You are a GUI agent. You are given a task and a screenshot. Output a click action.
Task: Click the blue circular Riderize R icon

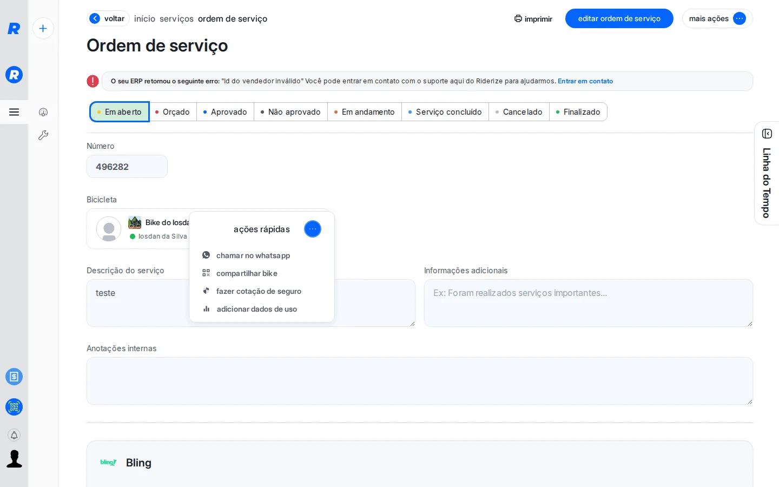click(x=14, y=75)
